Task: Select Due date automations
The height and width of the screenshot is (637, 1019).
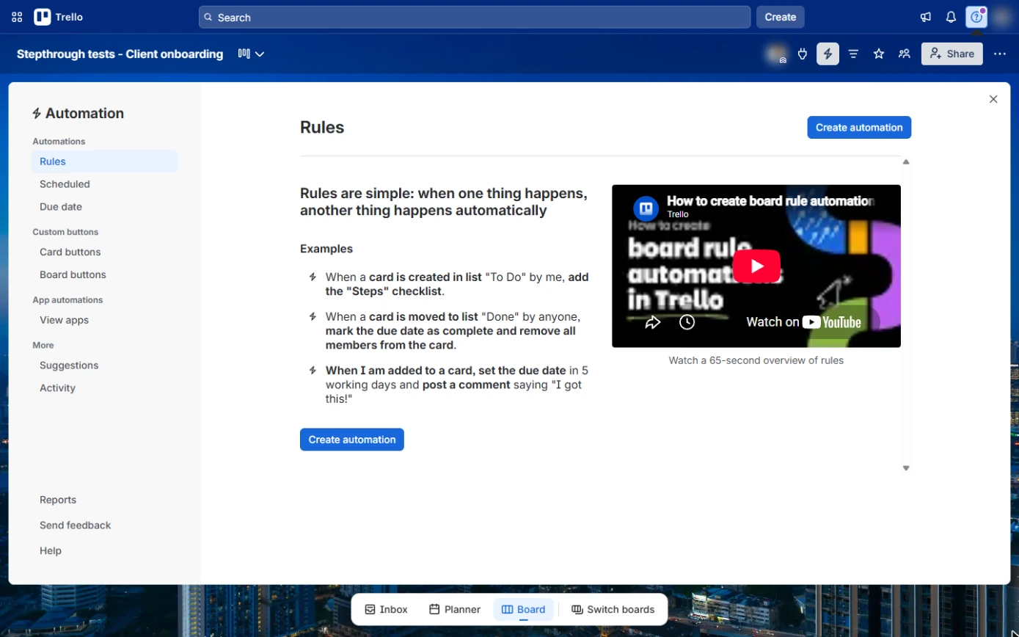Action: click(x=105, y=207)
